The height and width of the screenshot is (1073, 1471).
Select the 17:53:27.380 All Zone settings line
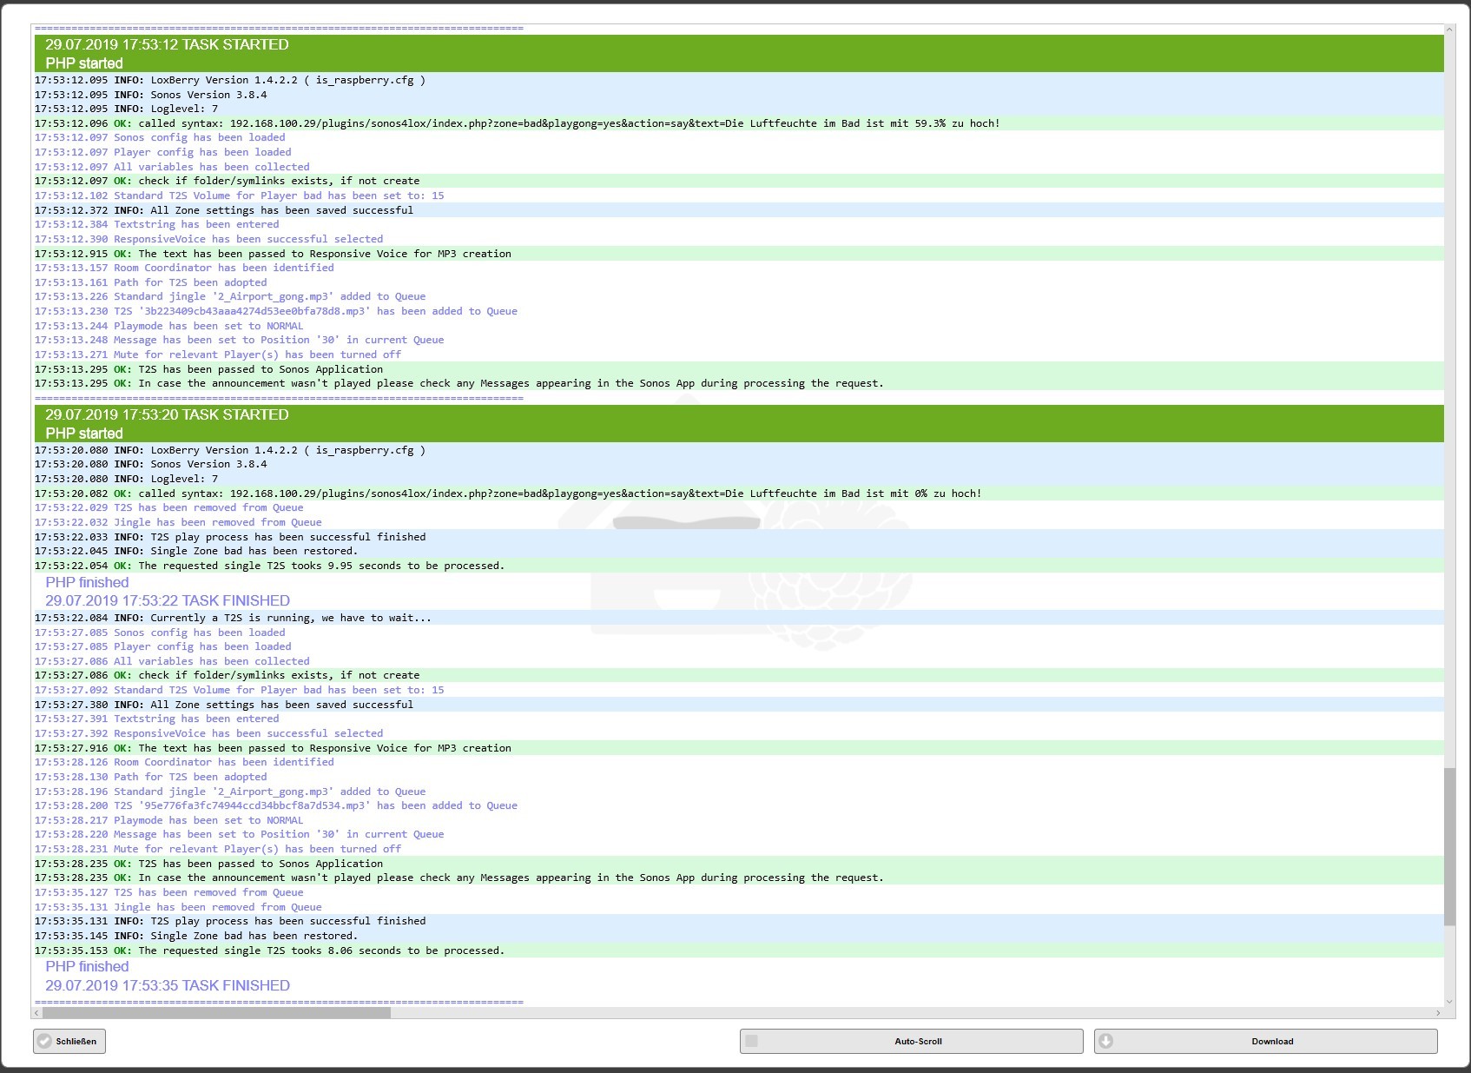(x=739, y=705)
